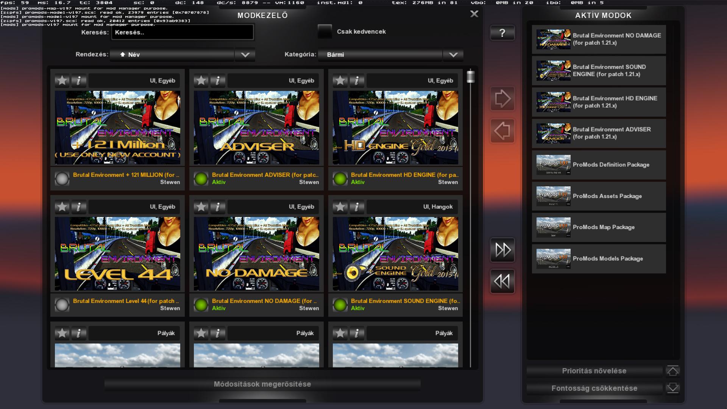Open info for Brutal Environment ADVISER mod

218,80
